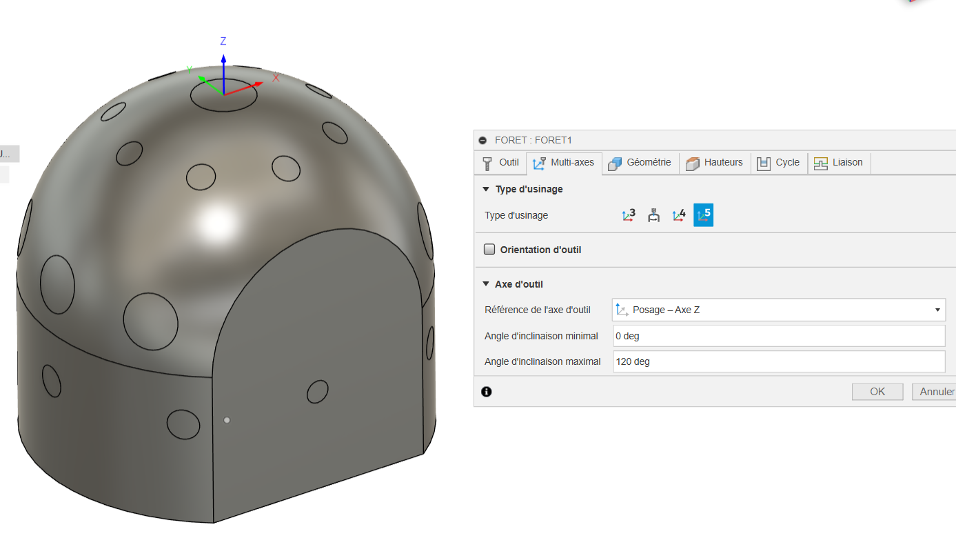Collapse the FORET dialog with minus icon
The width and height of the screenshot is (956, 549).
(482, 140)
